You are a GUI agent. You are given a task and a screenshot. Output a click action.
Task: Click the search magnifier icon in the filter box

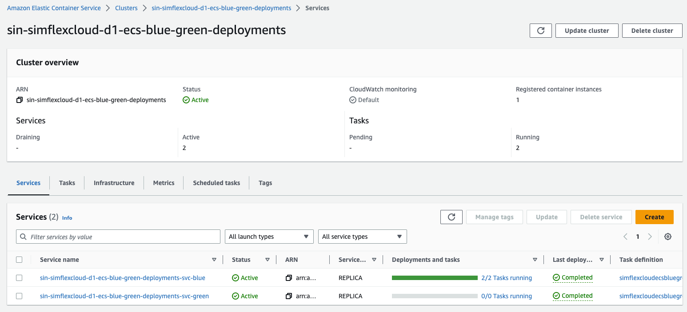23,237
